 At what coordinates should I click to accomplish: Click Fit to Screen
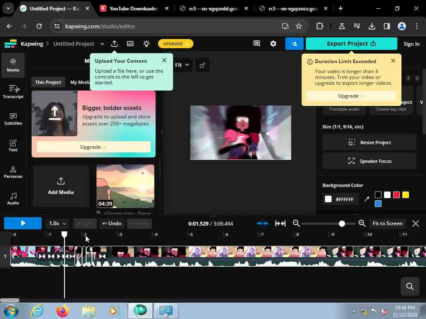point(387,223)
